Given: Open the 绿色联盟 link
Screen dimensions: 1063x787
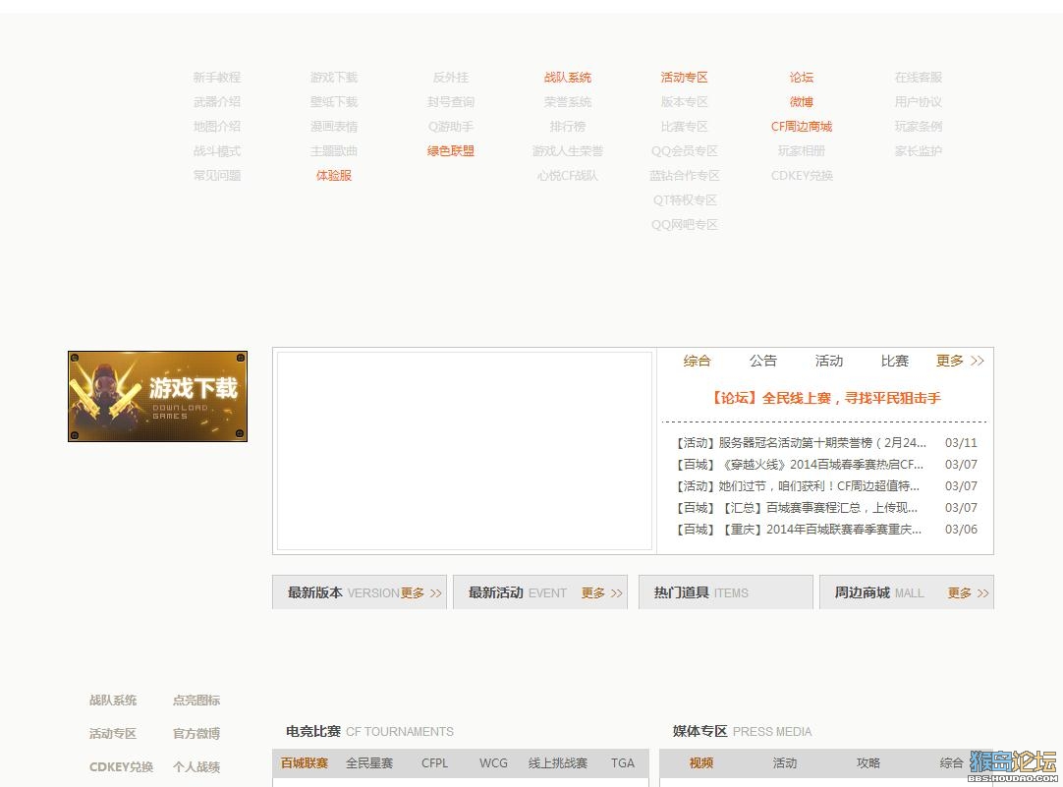Looking at the screenshot, I should tap(451, 151).
